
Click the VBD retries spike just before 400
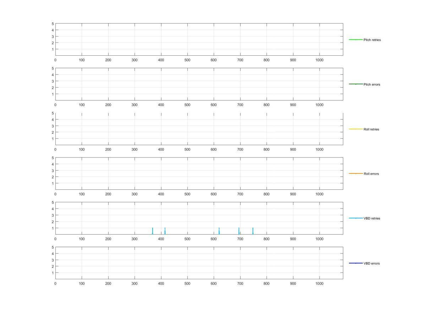tap(152, 231)
